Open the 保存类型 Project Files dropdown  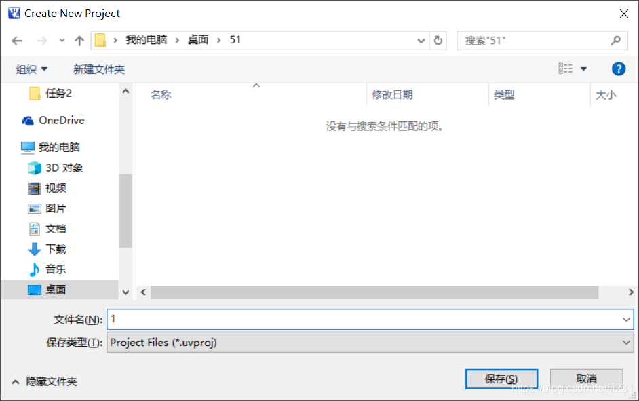(370, 343)
